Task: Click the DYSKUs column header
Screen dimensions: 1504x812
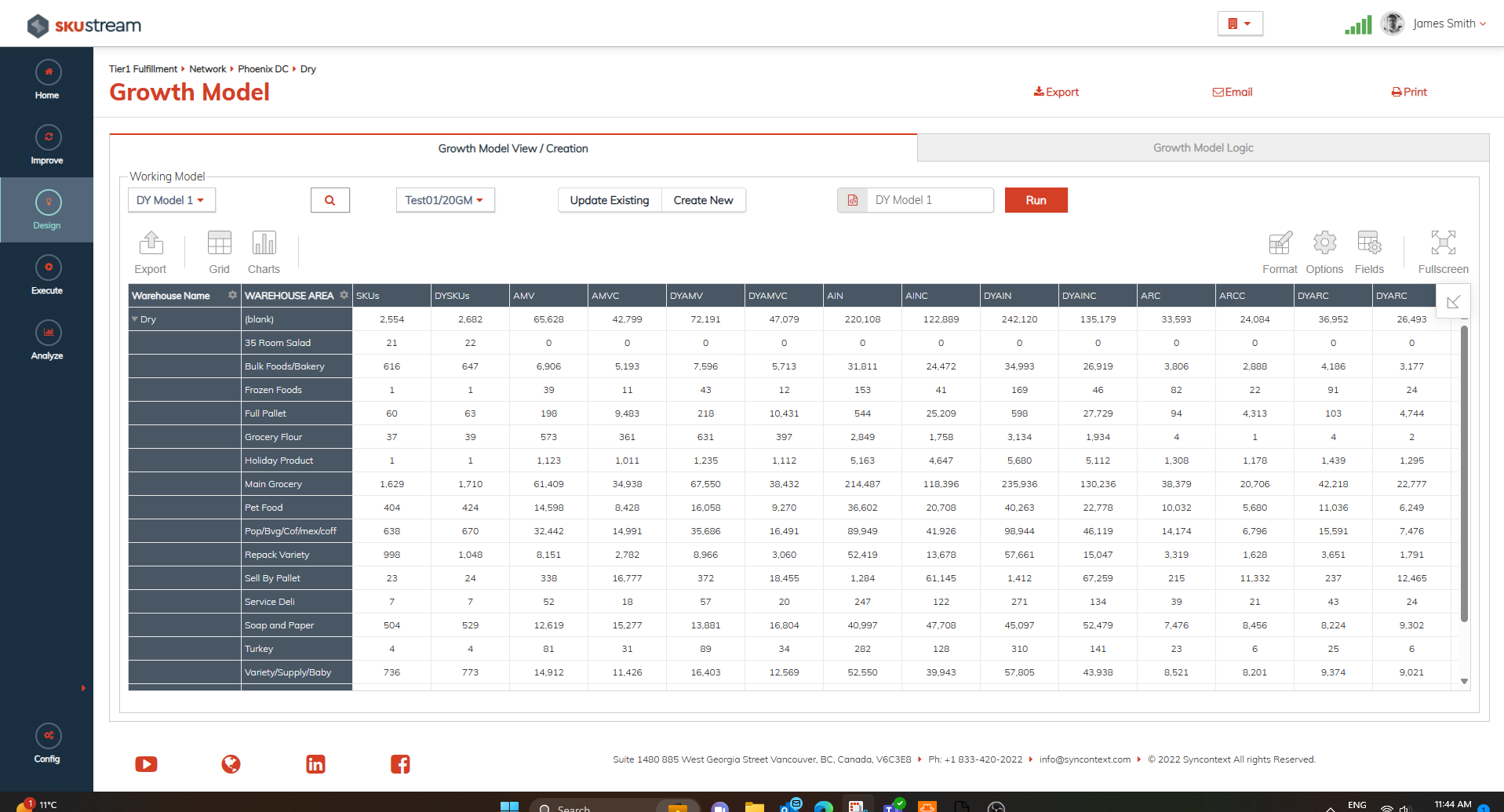Action: tap(470, 296)
